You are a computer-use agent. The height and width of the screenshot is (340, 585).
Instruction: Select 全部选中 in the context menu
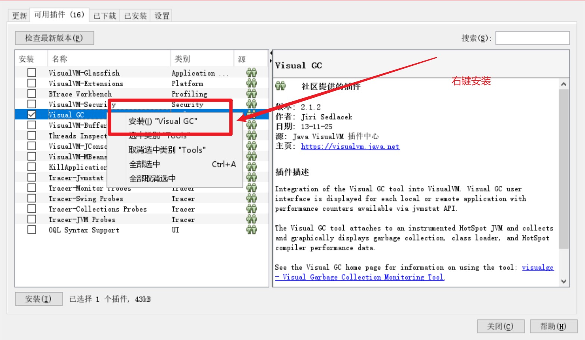175,164
